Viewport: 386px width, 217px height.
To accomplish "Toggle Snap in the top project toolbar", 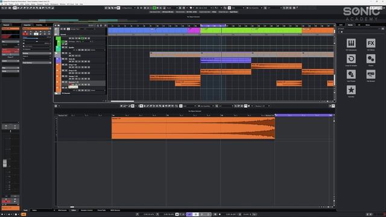I will click(x=229, y=8).
